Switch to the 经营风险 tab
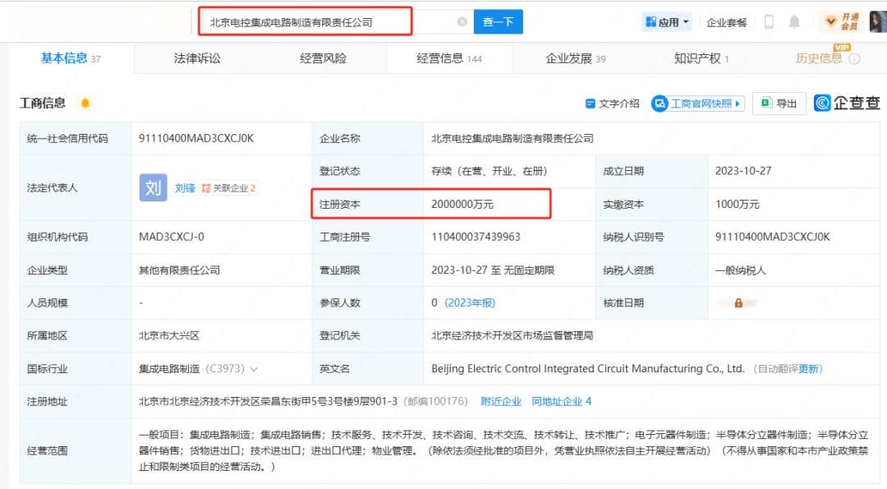Image resolution: width=887 pixels, height=489 pixels. (x=323, y=58)
